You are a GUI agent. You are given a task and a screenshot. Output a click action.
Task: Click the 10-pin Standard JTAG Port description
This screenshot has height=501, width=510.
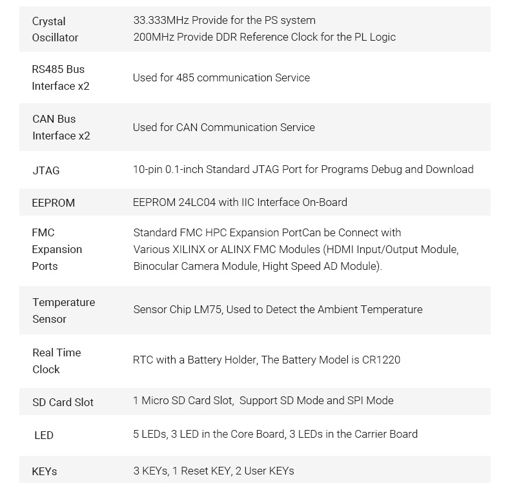[303, 169]
